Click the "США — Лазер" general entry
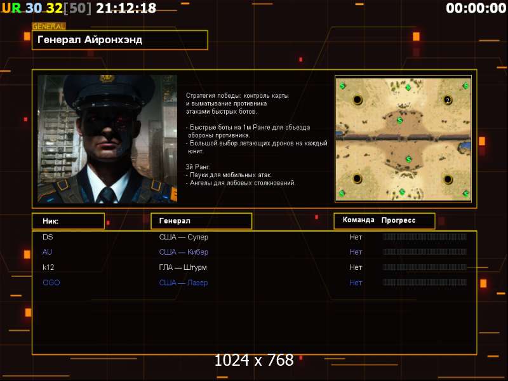This screenshot has width=508, height=381. tap(184, 283)
